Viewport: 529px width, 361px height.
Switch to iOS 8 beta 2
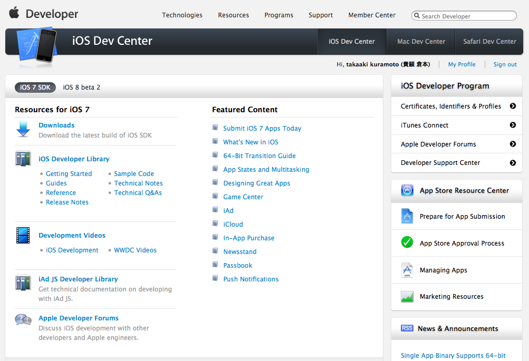point(82,87)
